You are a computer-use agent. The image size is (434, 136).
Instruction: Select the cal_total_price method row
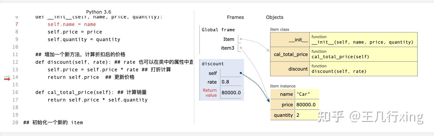[x=344, y=54]
